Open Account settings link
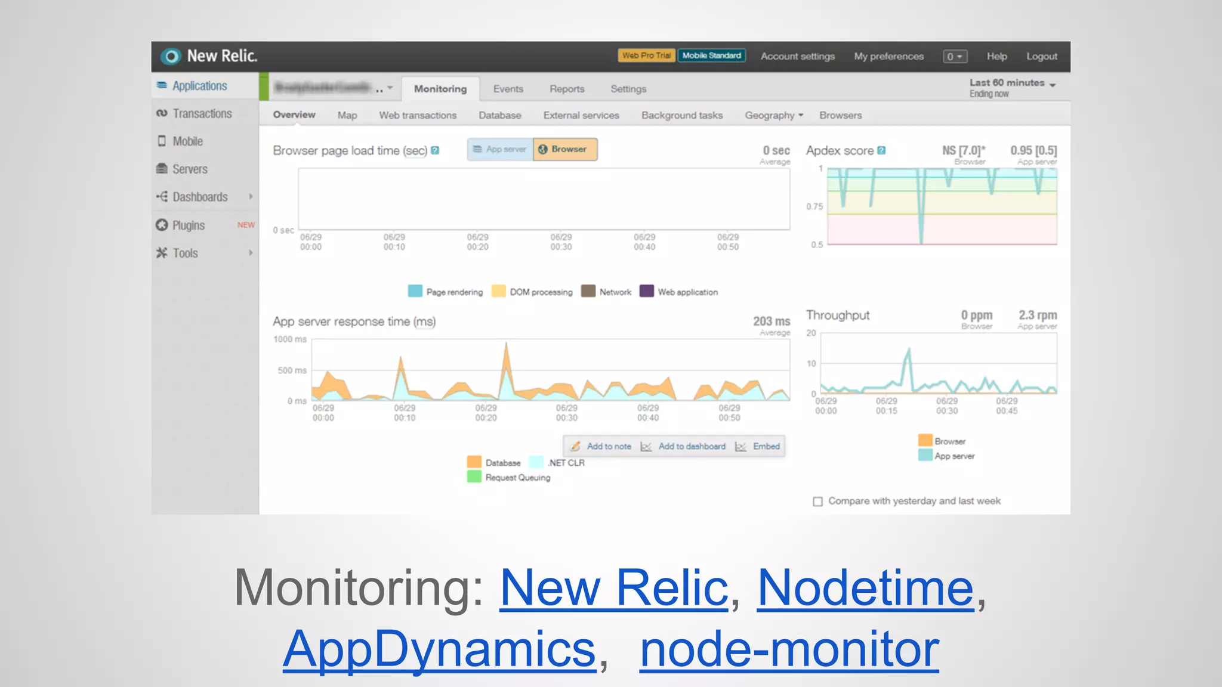 (797, 56)
